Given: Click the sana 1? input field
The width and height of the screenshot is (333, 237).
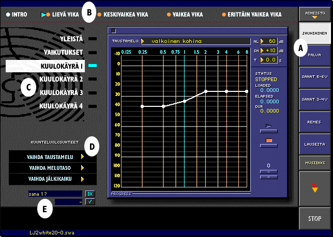Looking at the screenshot, I should pyautogui.click(x=54, y=194).
